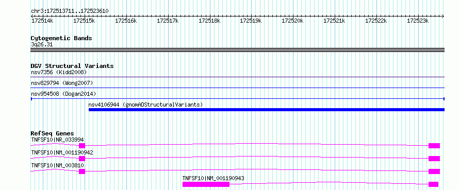Click the thick blue nsv4106944 gnomAD variant bar

click(x=267, y=110)
